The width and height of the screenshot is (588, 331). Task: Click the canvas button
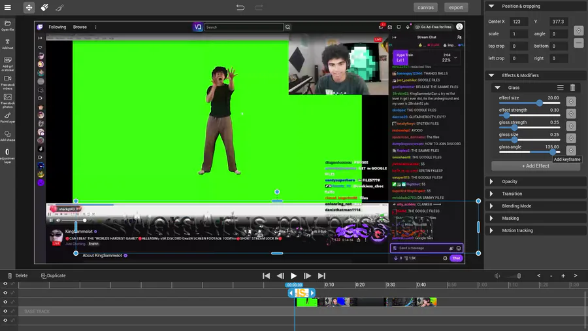pos(425,7)
